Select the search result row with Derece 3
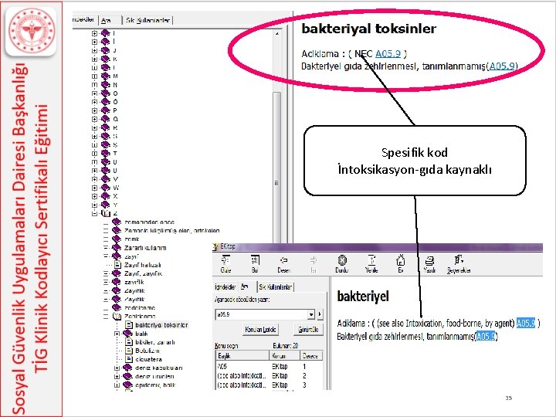Viewport: 556px width, 417px height. [x=270, y=385]
